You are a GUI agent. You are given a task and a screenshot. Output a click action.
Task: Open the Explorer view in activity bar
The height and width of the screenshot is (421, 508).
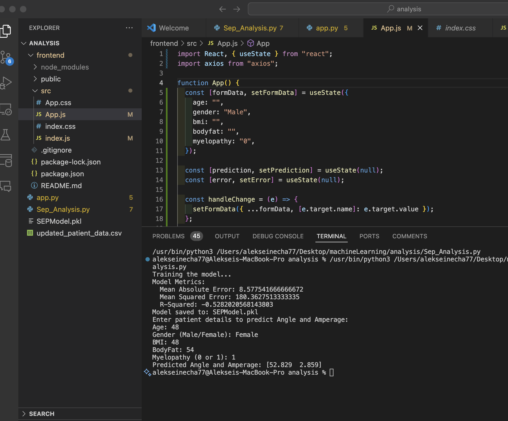[x=6, y=31]
